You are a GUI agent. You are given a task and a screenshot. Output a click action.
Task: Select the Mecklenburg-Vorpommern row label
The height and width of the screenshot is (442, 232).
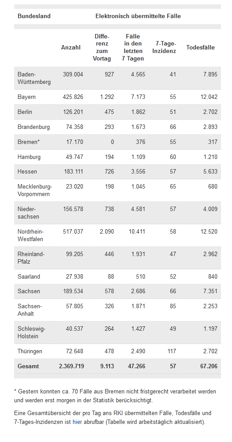(x=35, y=190)
